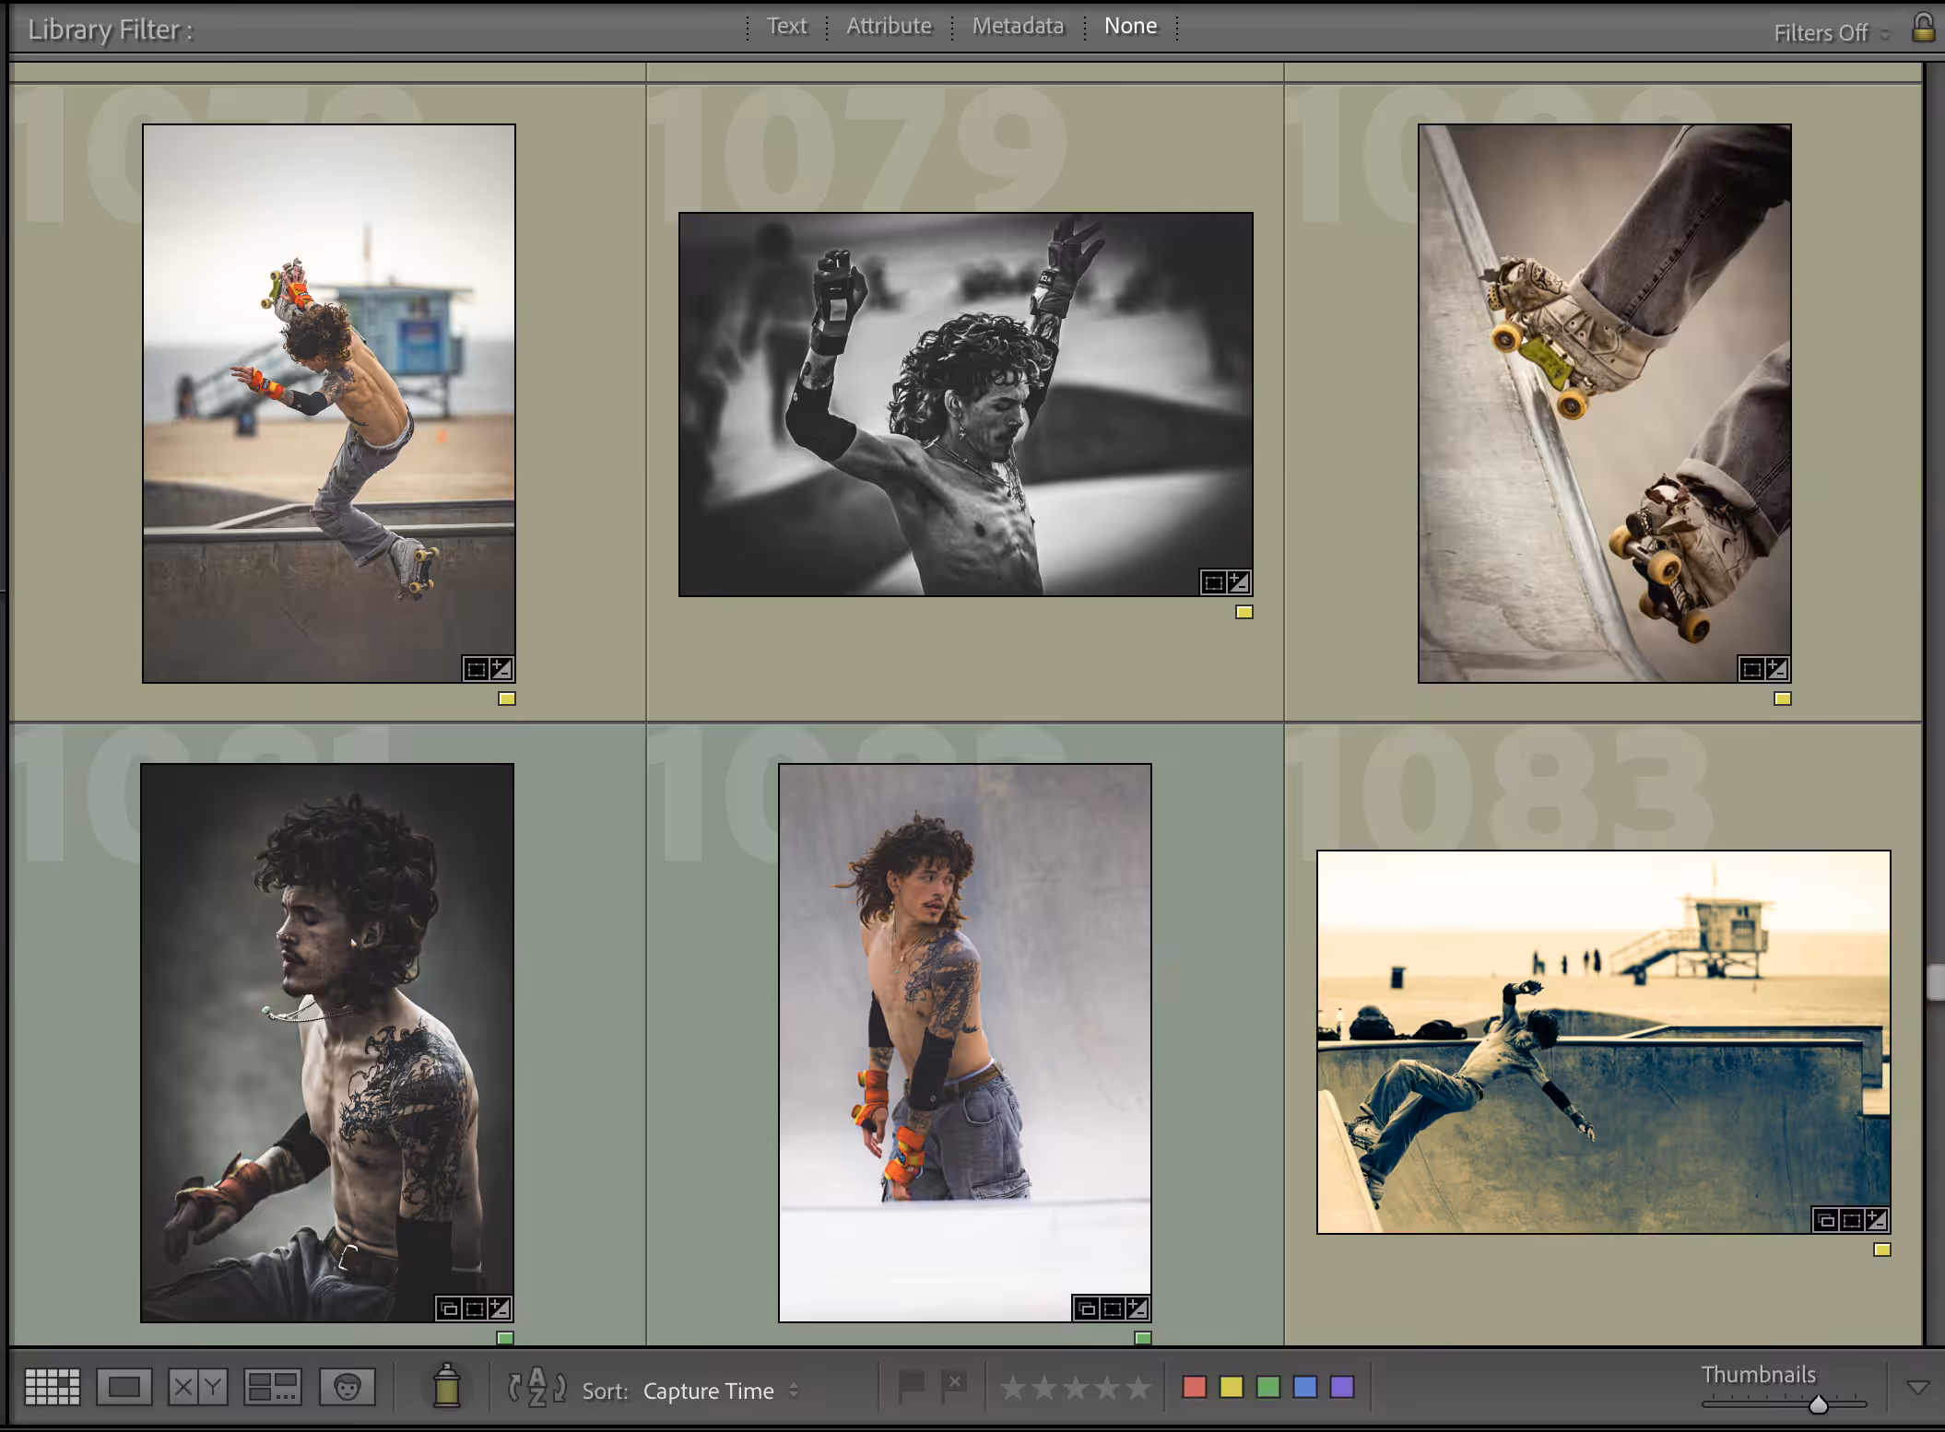This screenshot has height=1432, width=1945.
Task: Switch to Loupe view
Action: (124, 1387)
